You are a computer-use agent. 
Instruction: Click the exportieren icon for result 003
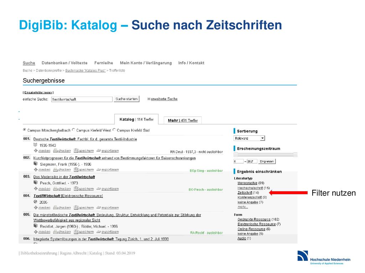pyautogui.click(x=99, y=189)
